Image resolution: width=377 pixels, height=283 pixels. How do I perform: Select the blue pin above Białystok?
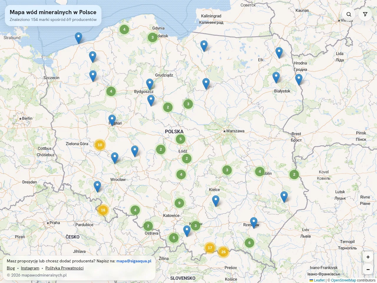(x=276, y=78)
